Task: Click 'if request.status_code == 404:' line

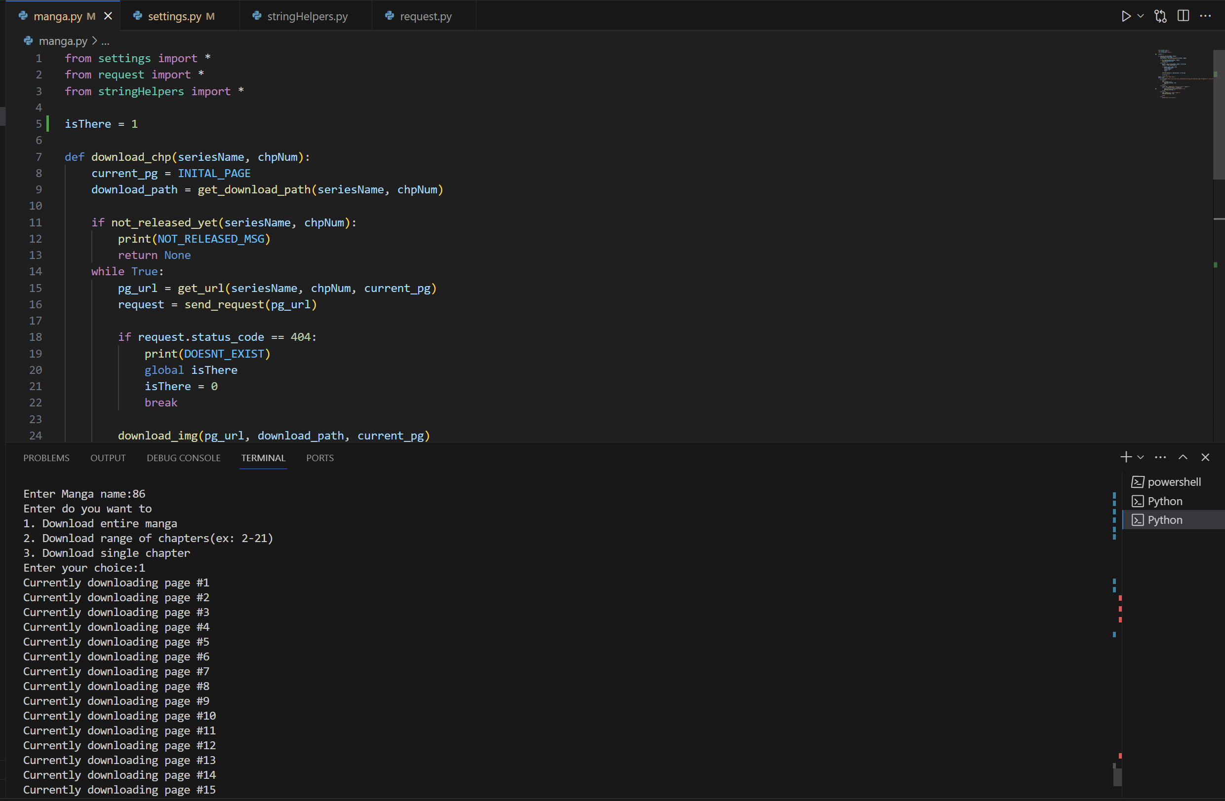Action: point(217,337)
